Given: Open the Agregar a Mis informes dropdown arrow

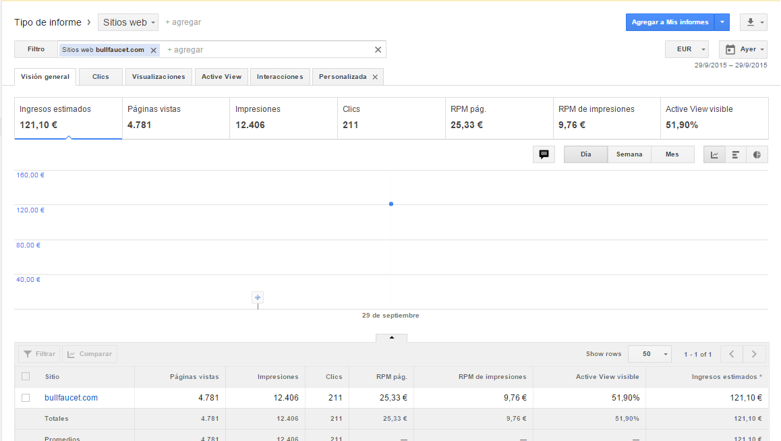Looking at the screenshot, I should click(722, 22).
